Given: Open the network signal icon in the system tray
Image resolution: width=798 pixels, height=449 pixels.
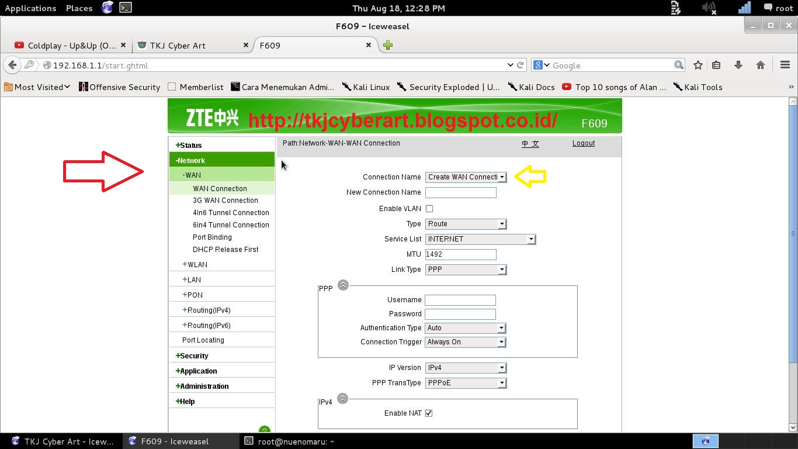Looking at the screenshot, I should click(744, 8).
